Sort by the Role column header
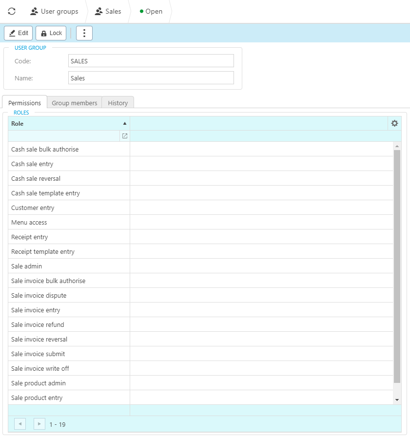 tap(69, 123)
